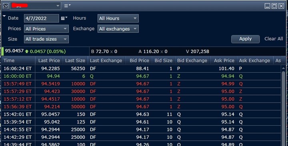Click the bid price 88.41 cell
288x146 pixels.
tap(138, 69)
